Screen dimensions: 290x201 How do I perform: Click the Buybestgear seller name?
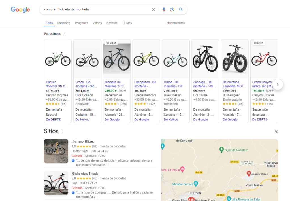point(231,95)
